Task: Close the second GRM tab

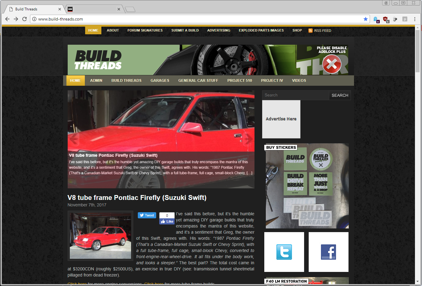Action: [119, 9]
